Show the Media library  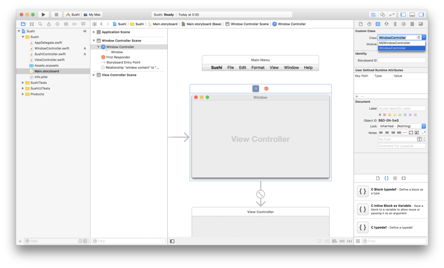[404, 178]
